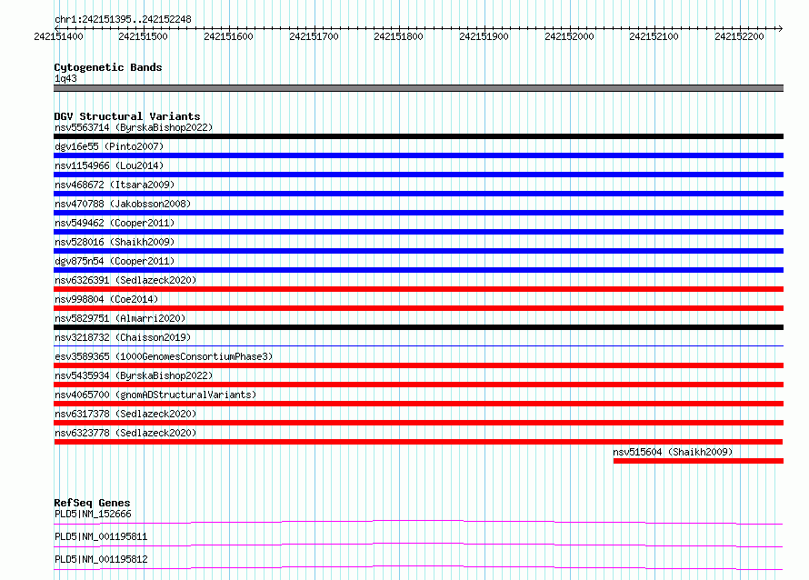This screenshot has height=580, width=809.
Task: Click the red bar under nsv6326391
Action: [418, 289]
